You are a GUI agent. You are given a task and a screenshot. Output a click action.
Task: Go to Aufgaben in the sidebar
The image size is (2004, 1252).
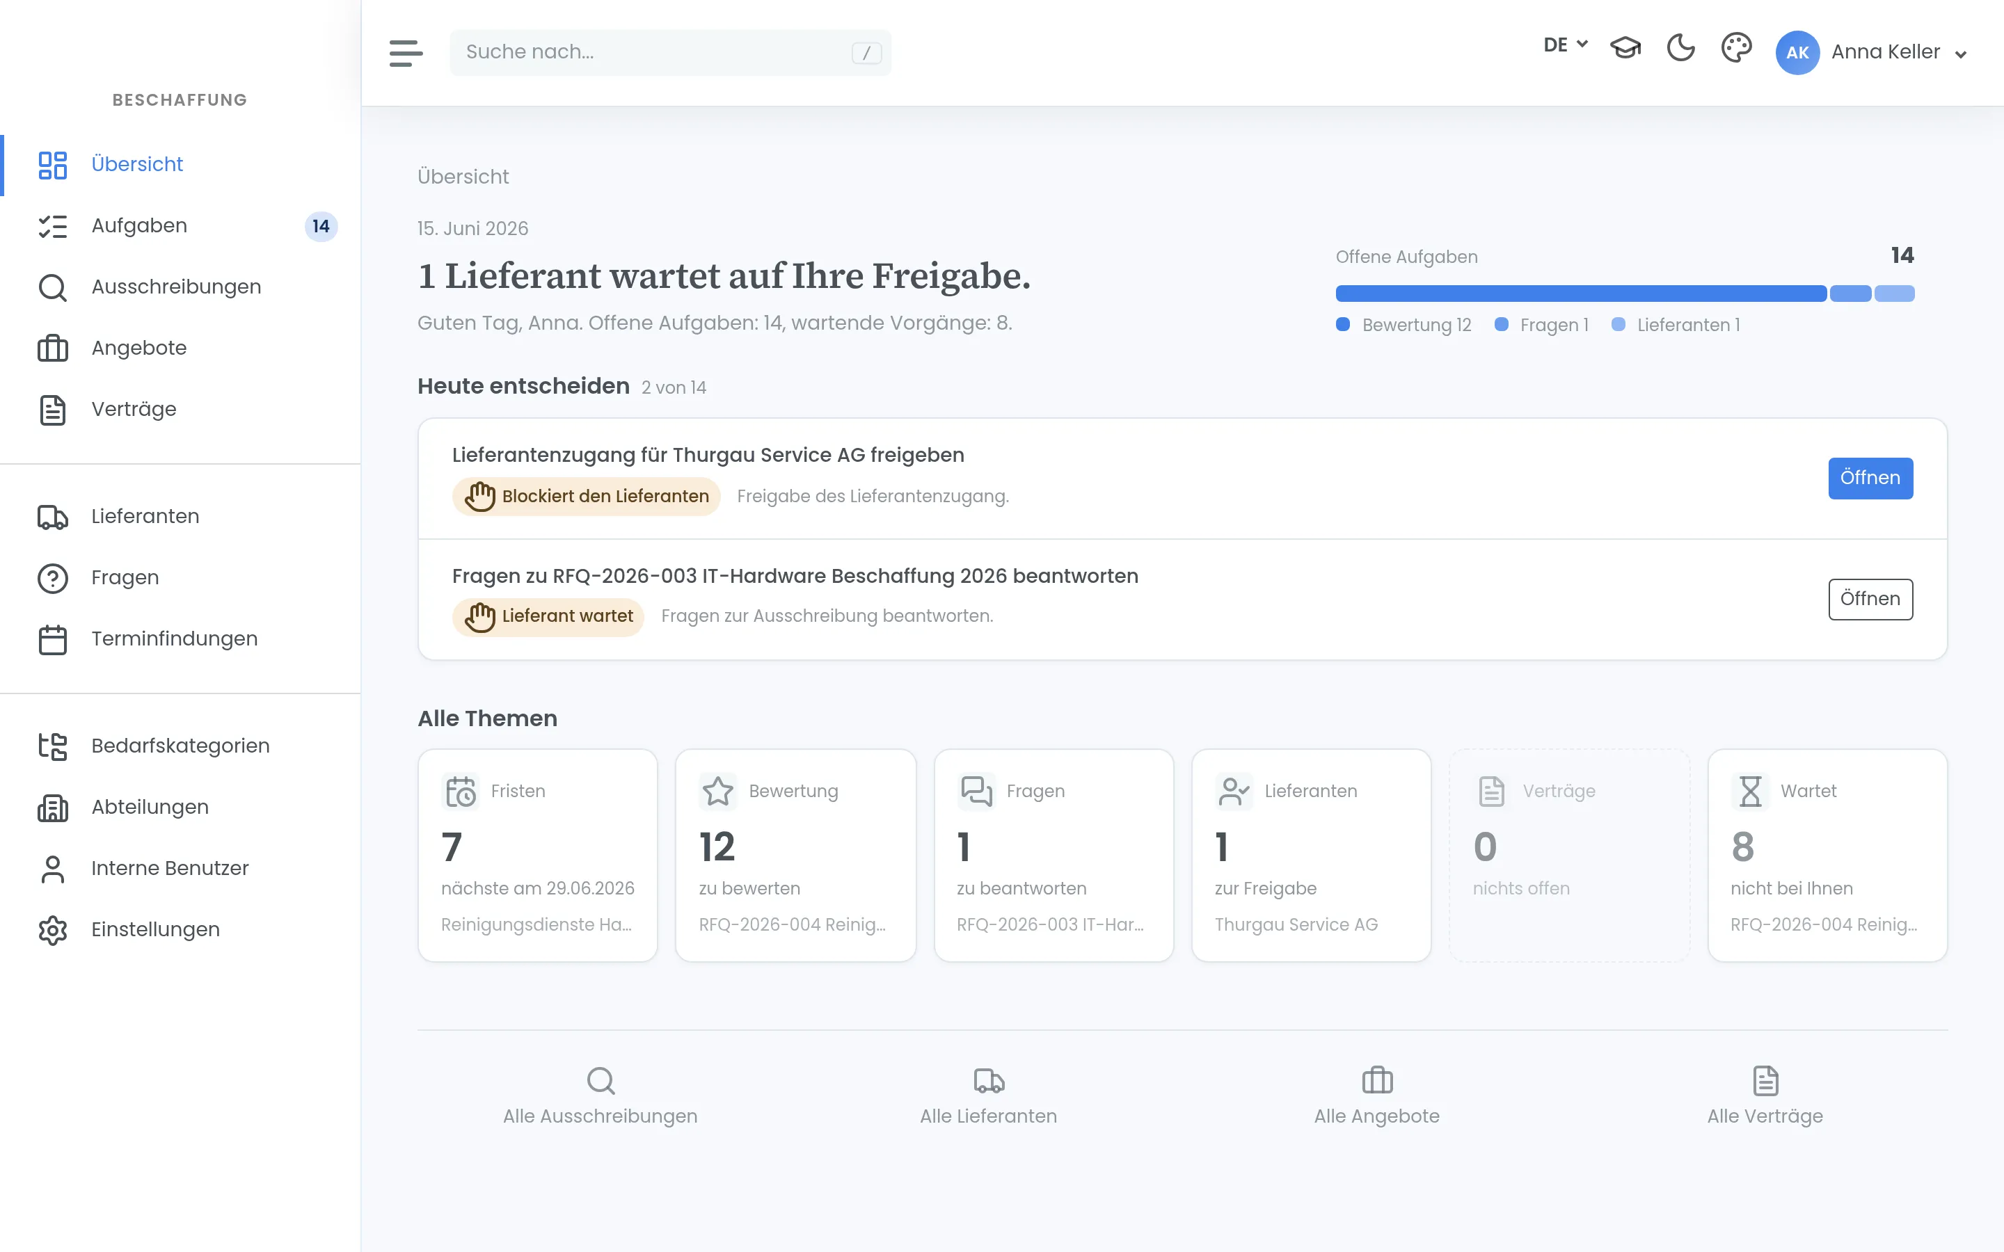[180, 226]
